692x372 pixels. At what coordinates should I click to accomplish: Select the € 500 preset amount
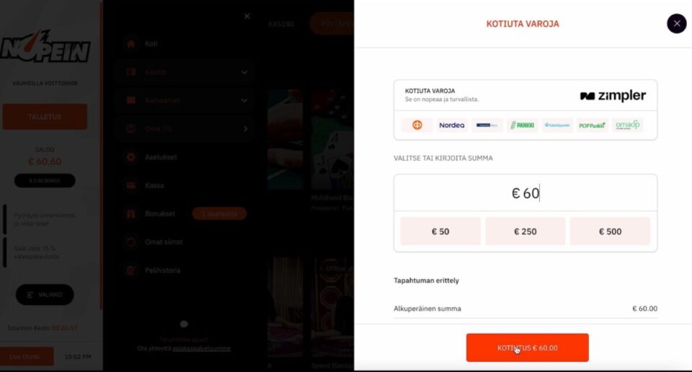pyautogui.click(x=610, y=231)
